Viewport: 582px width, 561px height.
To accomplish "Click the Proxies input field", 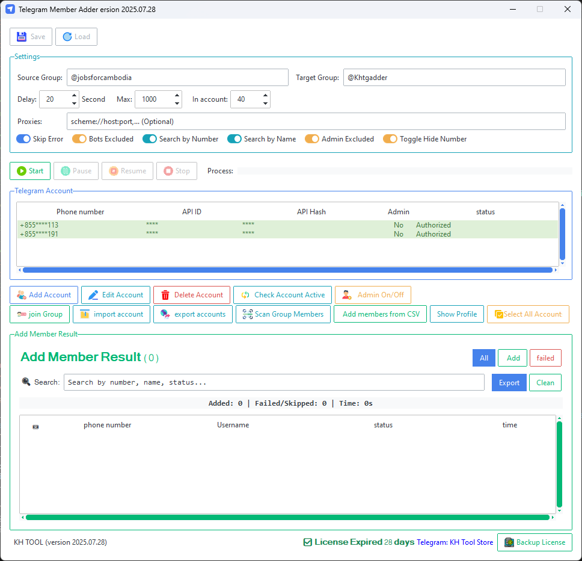I will pos(316,122).
